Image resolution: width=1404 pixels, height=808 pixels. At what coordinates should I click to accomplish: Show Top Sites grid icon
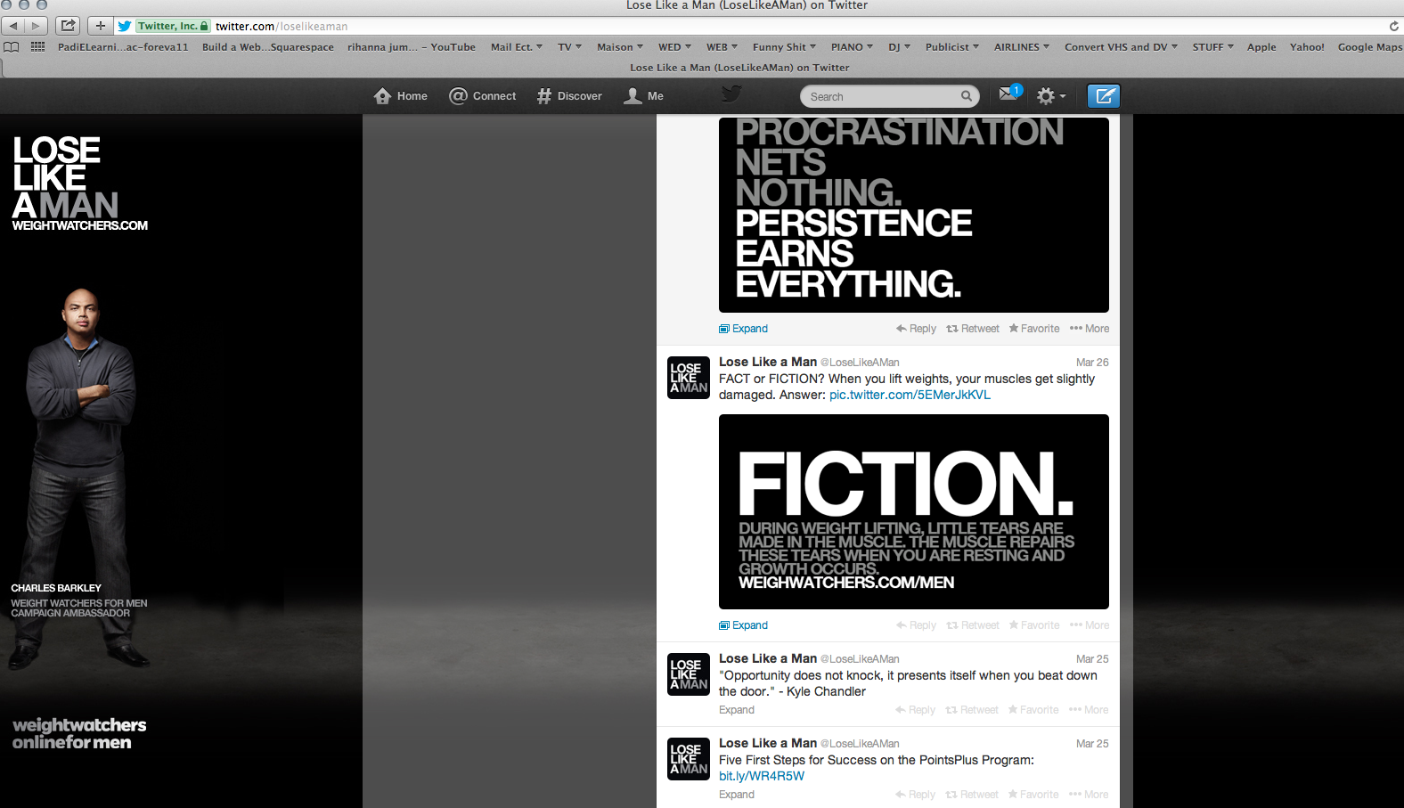[37, 47]
